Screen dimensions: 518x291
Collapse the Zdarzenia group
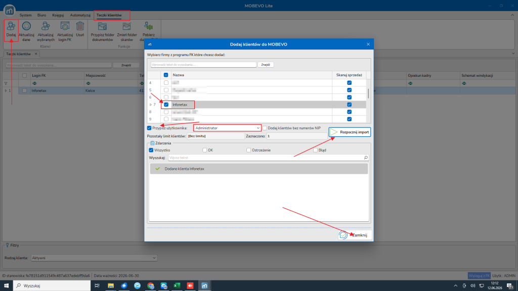pos(152,143)
